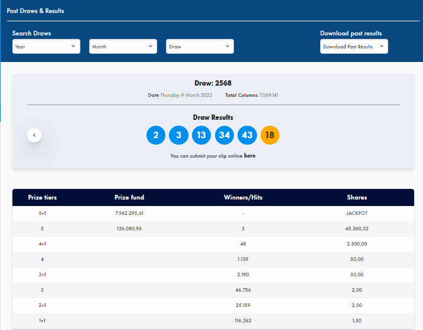Click the Prize fund column header
Screen dimensions: 423x330
click(x=129, y=197)
